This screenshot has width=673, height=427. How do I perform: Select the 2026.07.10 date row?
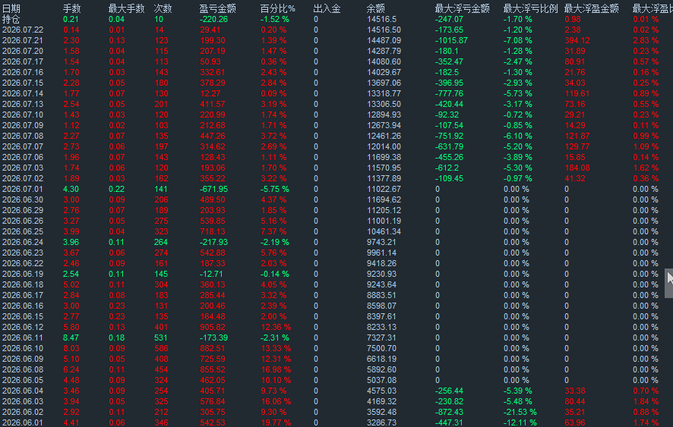click(x=23, y=115)
